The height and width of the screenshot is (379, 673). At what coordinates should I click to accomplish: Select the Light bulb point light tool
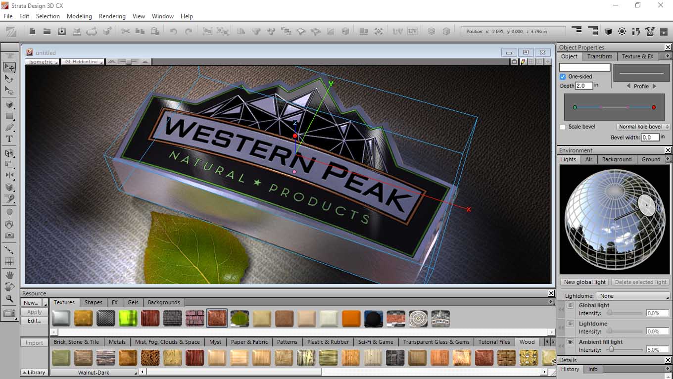click(9, 212)
